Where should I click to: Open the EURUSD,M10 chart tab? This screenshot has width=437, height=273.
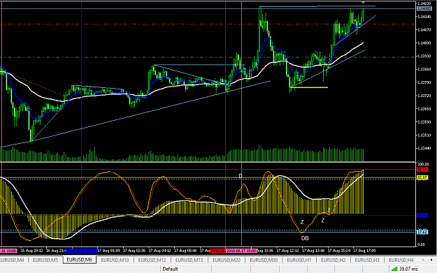click(115, 260)
